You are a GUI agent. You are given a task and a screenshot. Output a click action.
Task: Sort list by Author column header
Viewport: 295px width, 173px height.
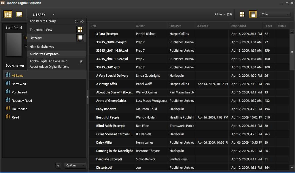click(x=140, y=26)
